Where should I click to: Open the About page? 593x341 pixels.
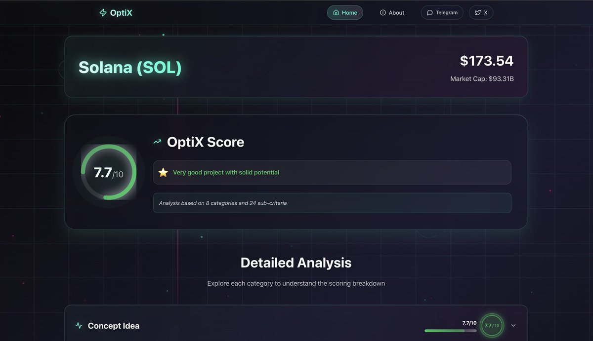pyautogui.click(x=392, y=13)
